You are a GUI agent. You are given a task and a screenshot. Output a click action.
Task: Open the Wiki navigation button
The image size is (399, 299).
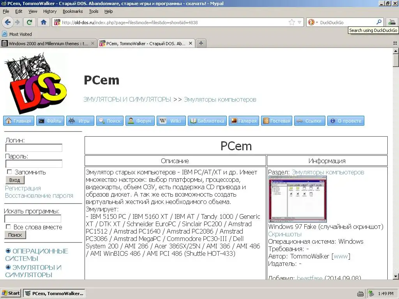click(171, 121)
